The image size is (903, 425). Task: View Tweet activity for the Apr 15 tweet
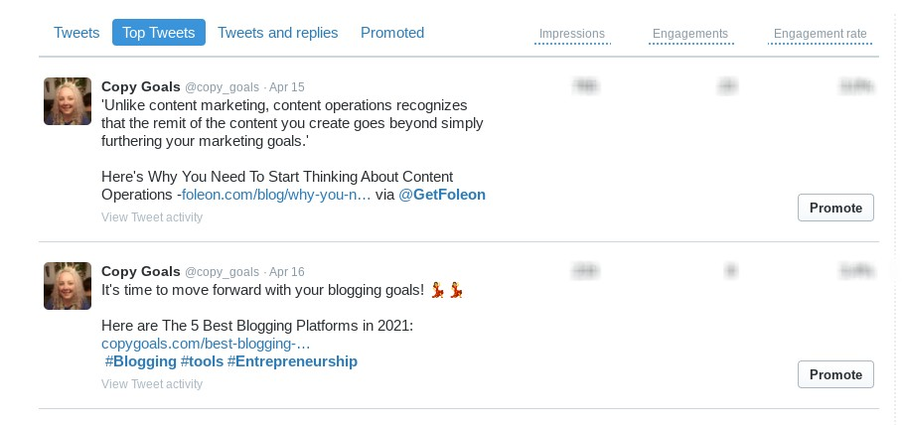152,217
